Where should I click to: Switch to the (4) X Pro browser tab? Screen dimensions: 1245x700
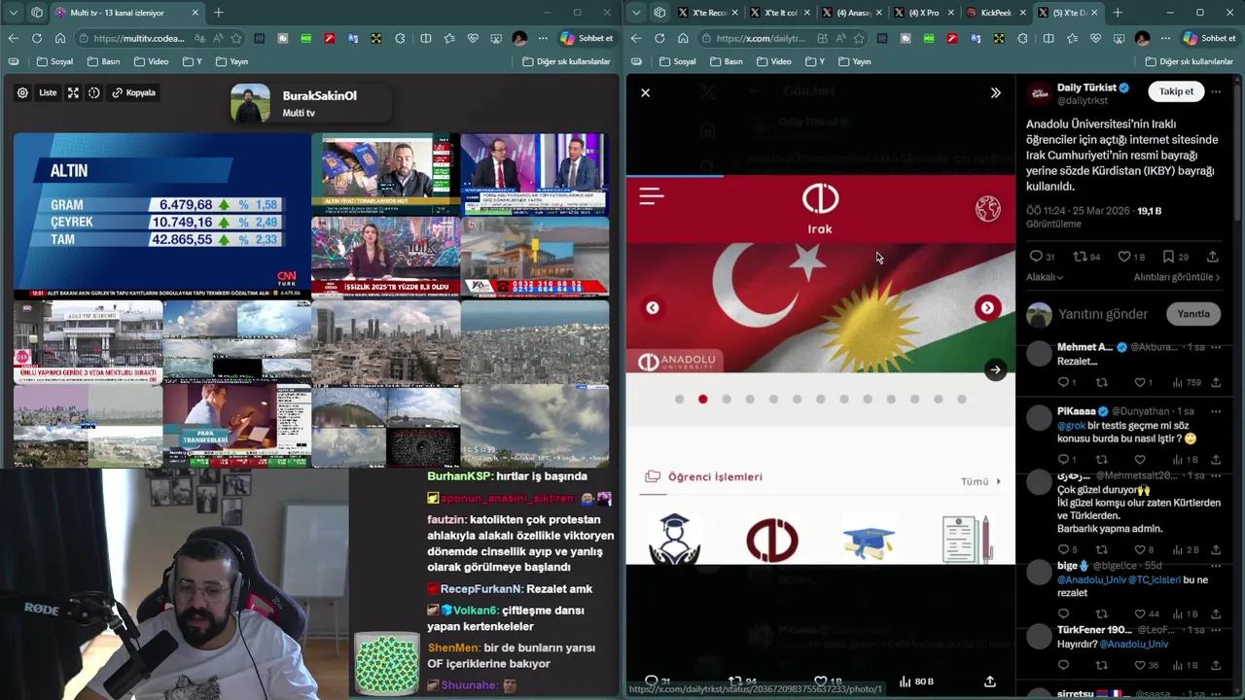pos(922,13)
